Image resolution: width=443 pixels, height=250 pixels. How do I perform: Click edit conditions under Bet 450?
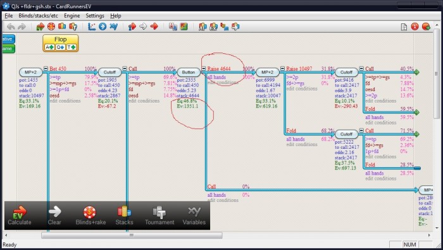tap(65, 101)
